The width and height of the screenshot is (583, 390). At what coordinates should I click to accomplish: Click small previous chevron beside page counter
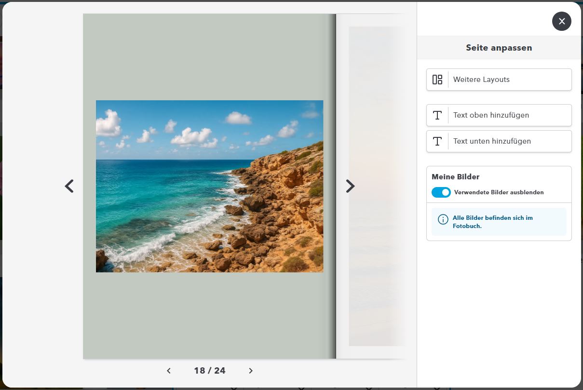[x=169, y=371]
